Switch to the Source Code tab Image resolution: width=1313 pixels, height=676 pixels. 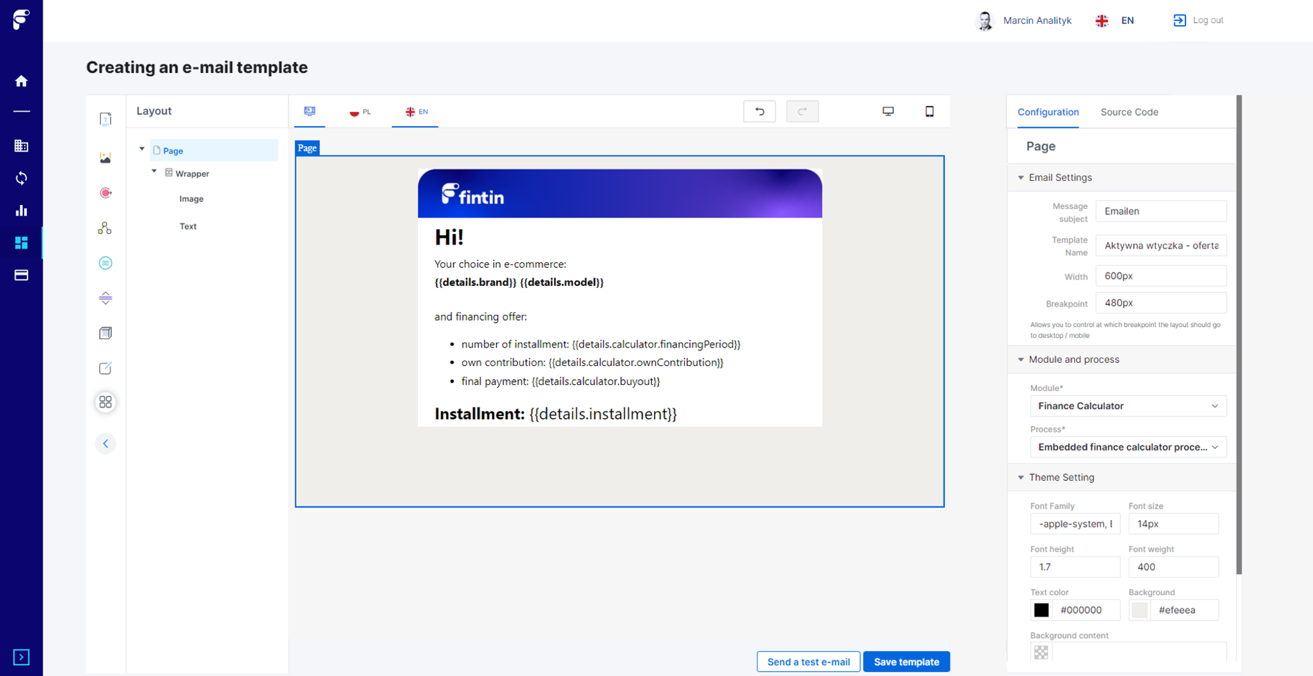click(1129, 112)
